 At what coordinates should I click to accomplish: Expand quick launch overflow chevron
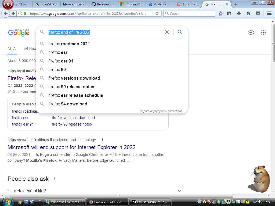(40, 201)
